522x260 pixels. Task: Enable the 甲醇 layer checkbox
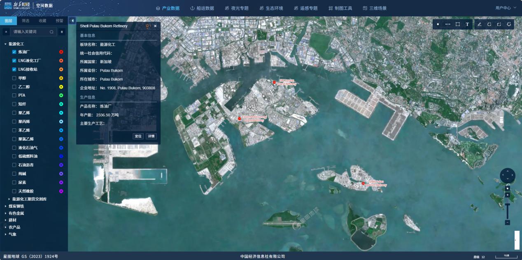(14, 78)
